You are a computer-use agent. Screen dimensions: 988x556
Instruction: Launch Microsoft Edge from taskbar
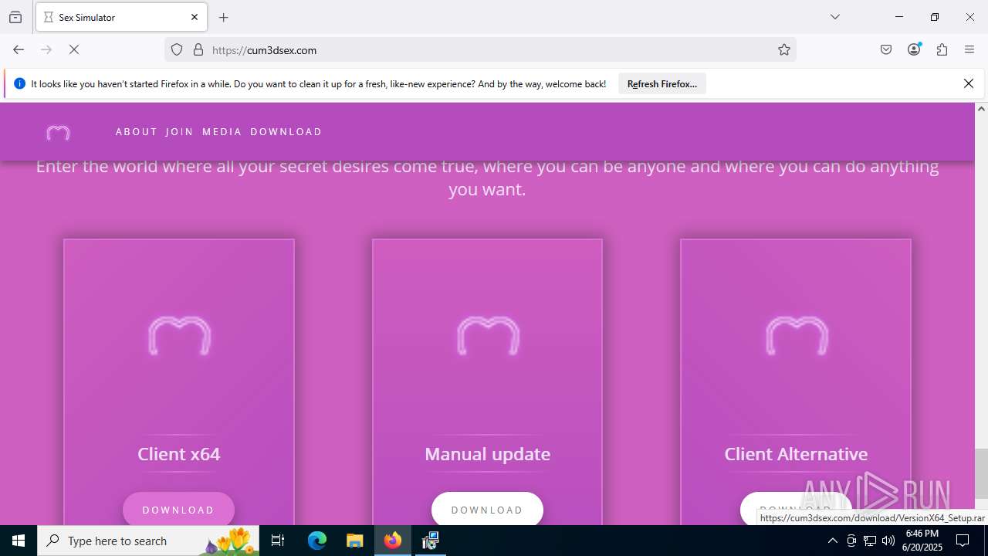click(317, 541)
